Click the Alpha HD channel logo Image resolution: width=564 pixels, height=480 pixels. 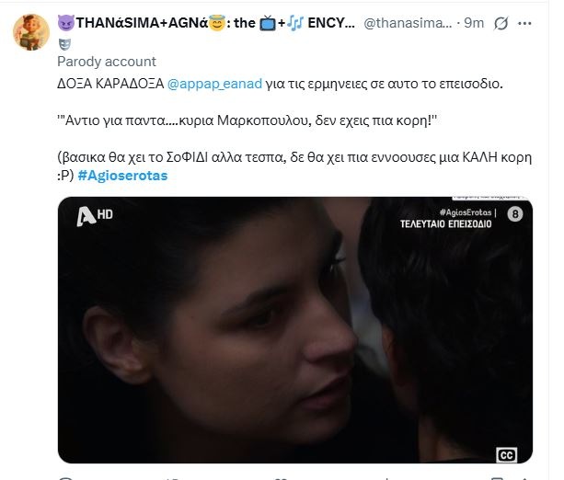tap(95, 216)
